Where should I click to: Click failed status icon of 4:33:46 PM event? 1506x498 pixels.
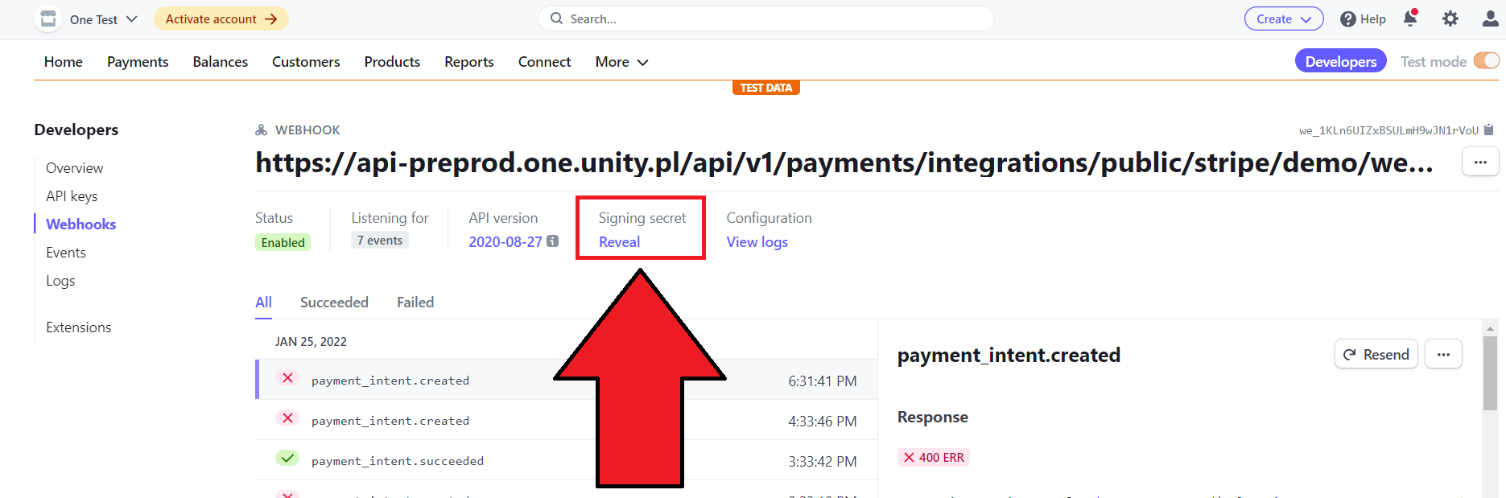point(287,418)
